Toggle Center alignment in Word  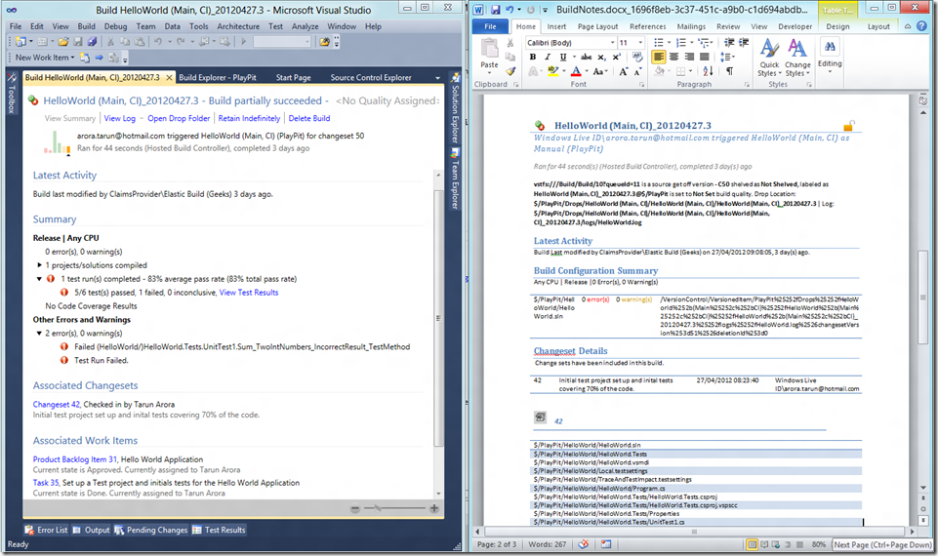click(x=674, y=57)
